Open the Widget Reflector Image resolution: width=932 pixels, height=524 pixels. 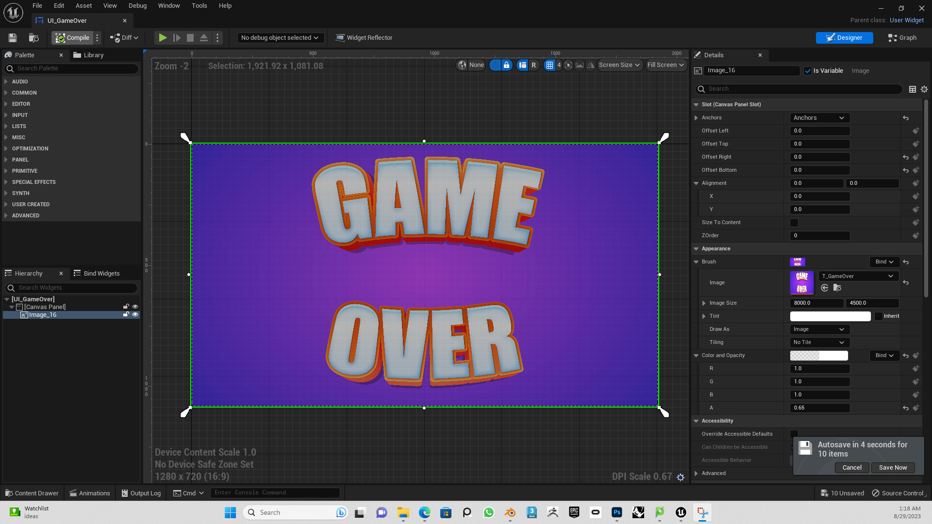(364, 38)
